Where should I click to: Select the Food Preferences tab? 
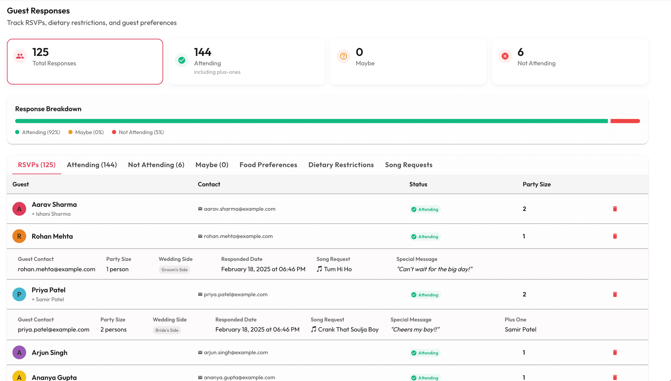click(x=268, y=165)
